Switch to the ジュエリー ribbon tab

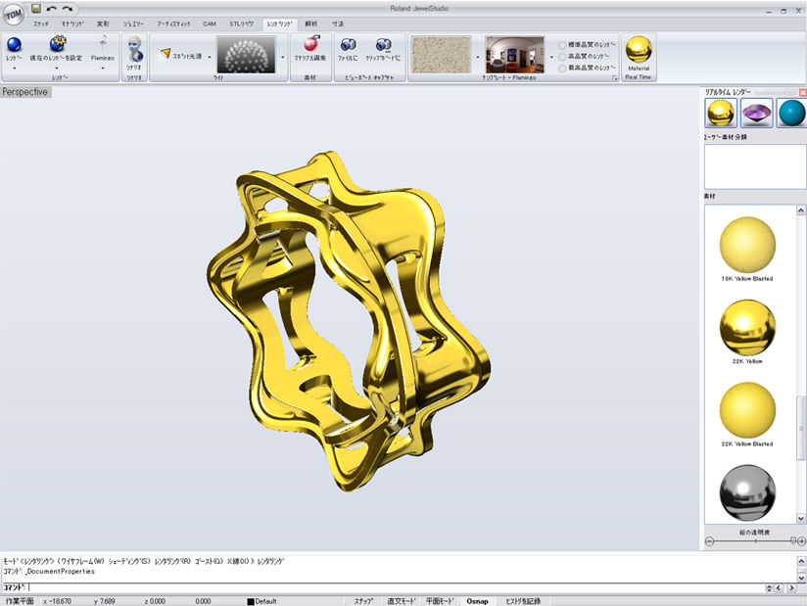pyautogui.click(x=133, y=23)
